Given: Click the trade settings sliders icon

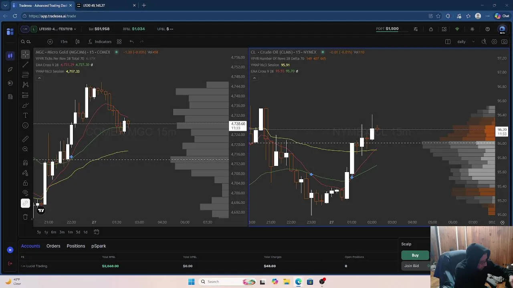Looking at the screenshot, I should [416, 29].
